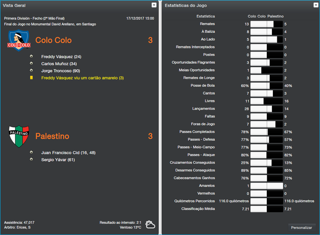Click the goal icon beside Sergio Yávar
Image resolution: width=320 pixels, height=235 pixels.
[32, 160]
